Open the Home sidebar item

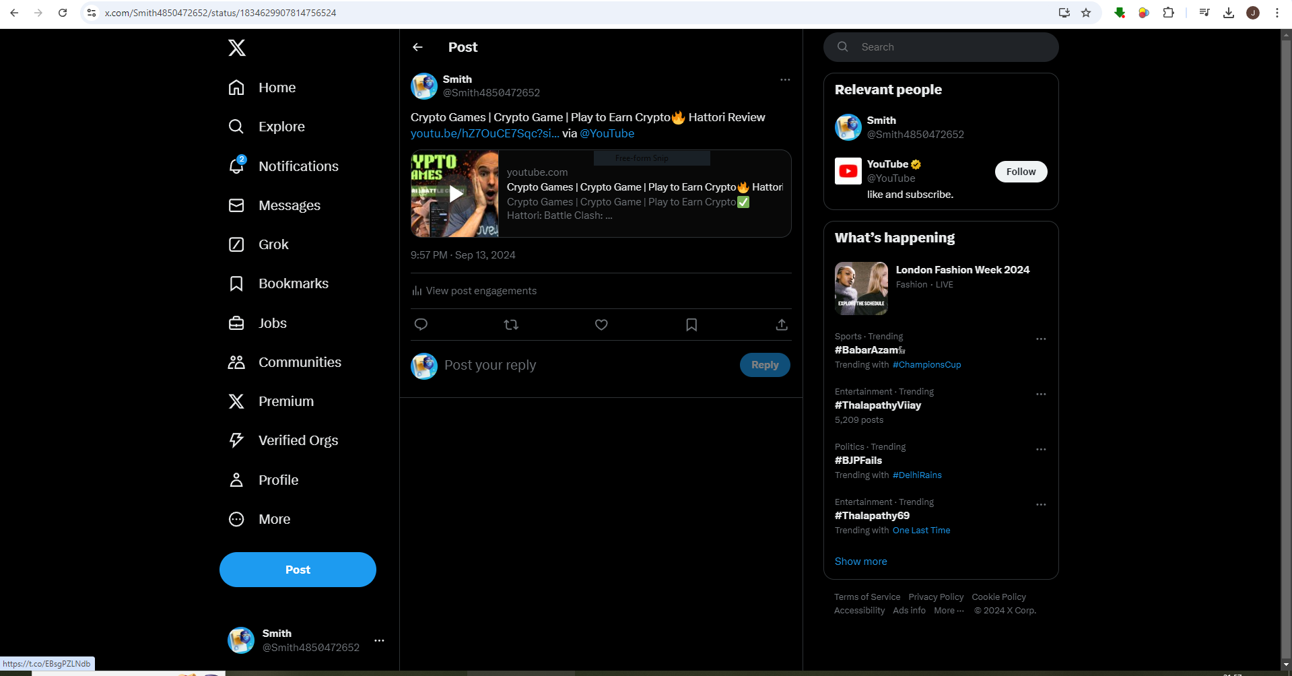coord(263,88)
